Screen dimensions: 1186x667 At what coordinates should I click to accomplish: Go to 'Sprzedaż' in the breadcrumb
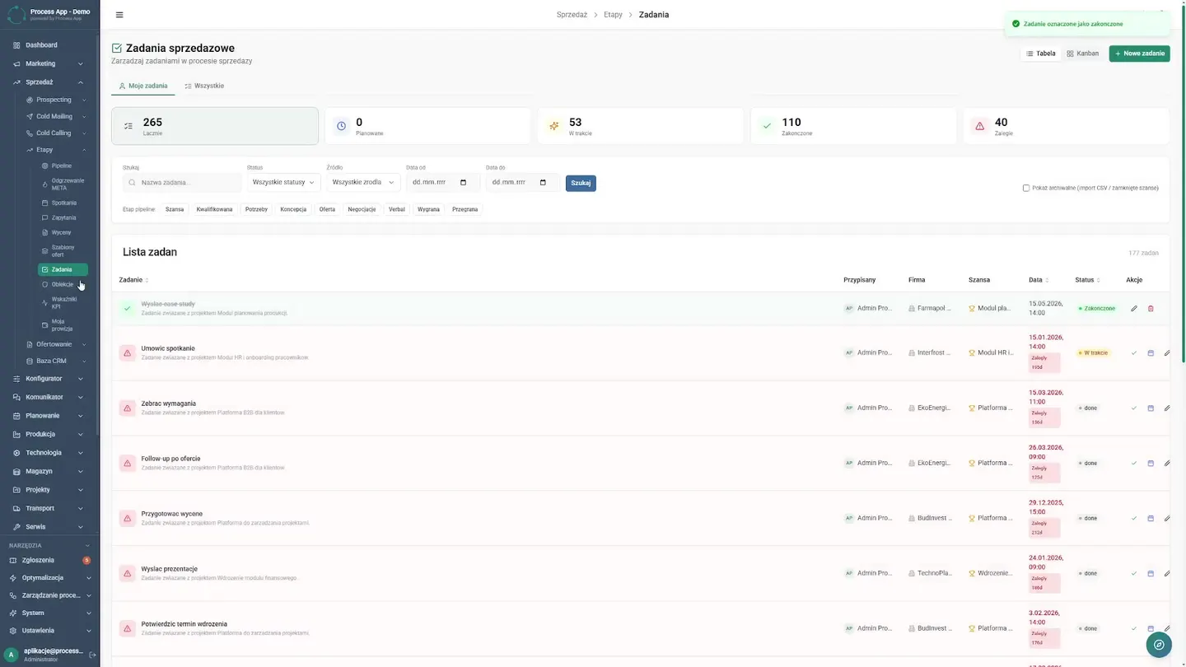(572, 15)
